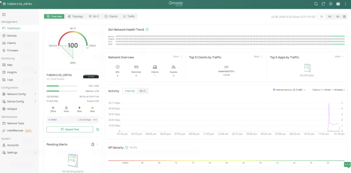Select Wi-Fi in the Activity toggle
Image resolution: width=351 pixels, height=173 pixels.
click(x=142, y=91)
